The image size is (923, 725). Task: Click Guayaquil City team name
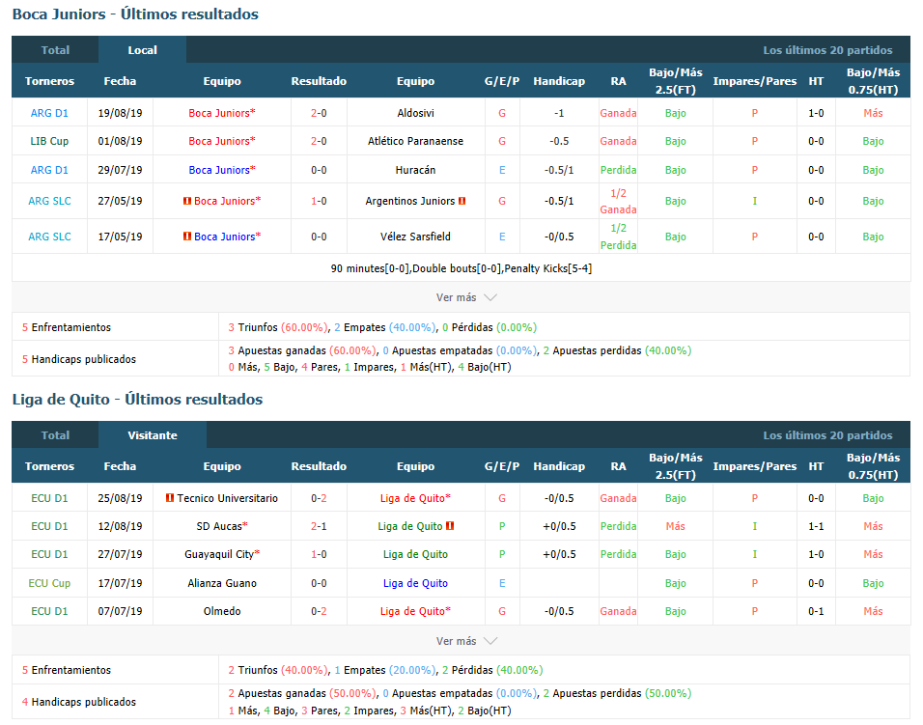coord(222,554)
